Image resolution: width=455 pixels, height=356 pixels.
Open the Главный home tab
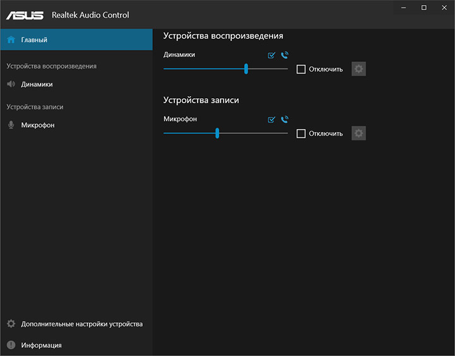(34, 40)
